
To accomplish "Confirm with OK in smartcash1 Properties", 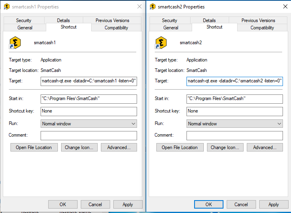I will [x=63, y=204].
